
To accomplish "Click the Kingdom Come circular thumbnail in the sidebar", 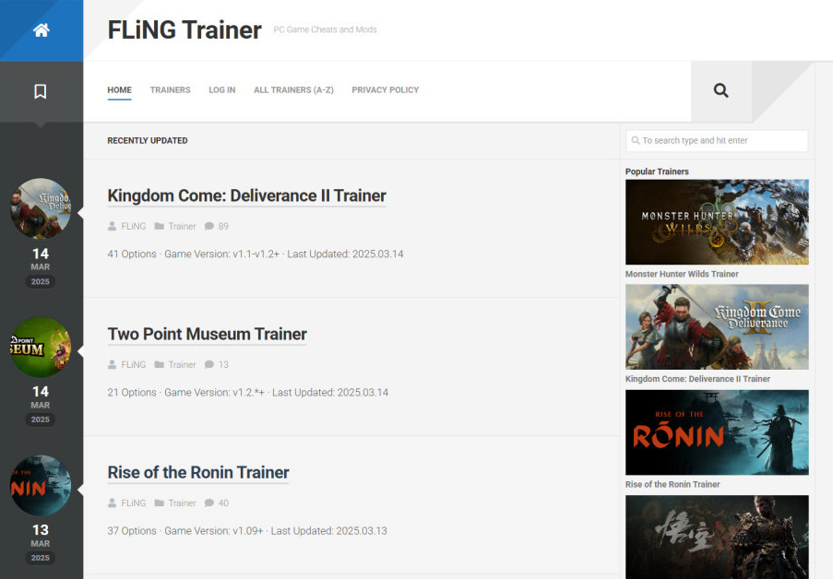I will tap(41, 208).
